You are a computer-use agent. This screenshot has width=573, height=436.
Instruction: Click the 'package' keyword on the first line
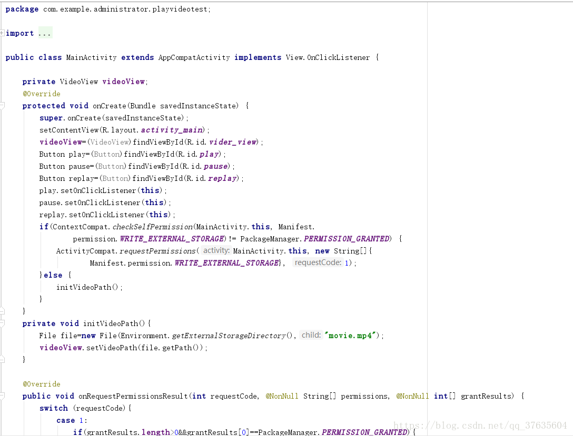[22, 9]
